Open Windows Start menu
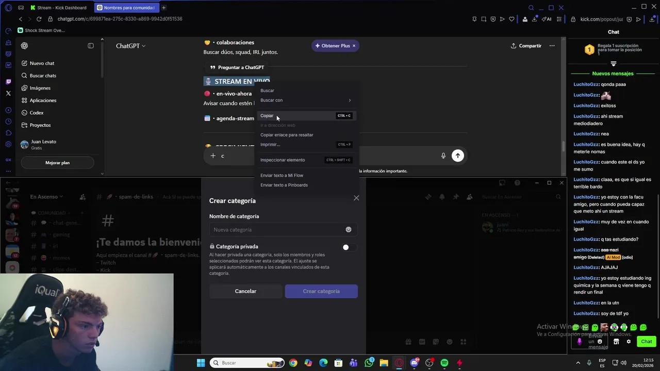 (201, 363)
